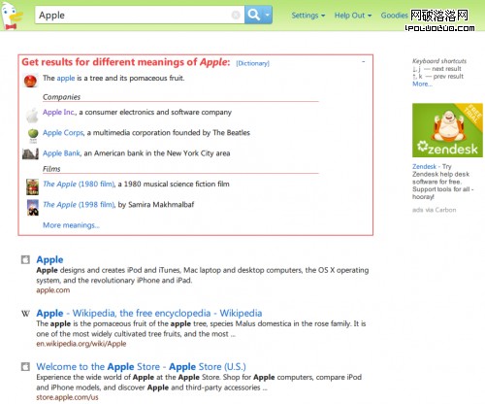
Task: Click the DuckDuckGo duck logo
Action: [12, 16]
